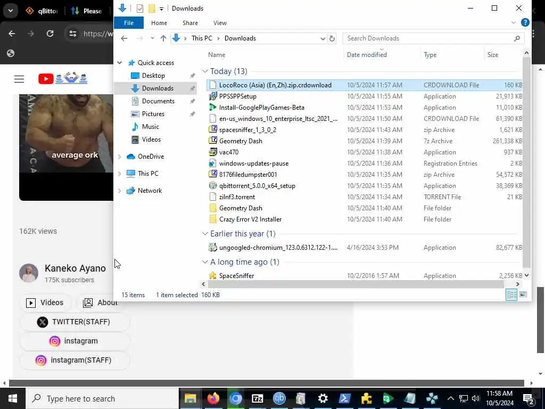Viewport: 545px width, 409px height.
Task: Select the 8176filedumpster001 zip file
Action: pos(248,175)
